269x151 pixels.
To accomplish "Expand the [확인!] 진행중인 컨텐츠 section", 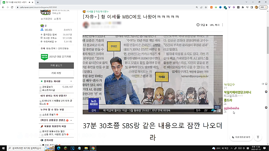I will coord(71,120).
